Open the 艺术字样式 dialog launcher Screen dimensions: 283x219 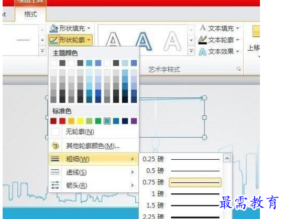click(238, 69)
